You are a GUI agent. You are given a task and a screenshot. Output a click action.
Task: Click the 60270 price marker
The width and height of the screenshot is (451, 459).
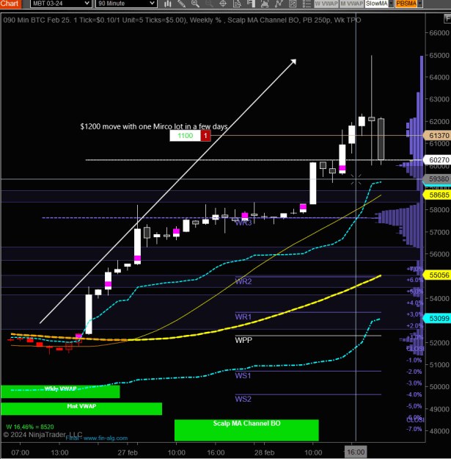(437, 160)
